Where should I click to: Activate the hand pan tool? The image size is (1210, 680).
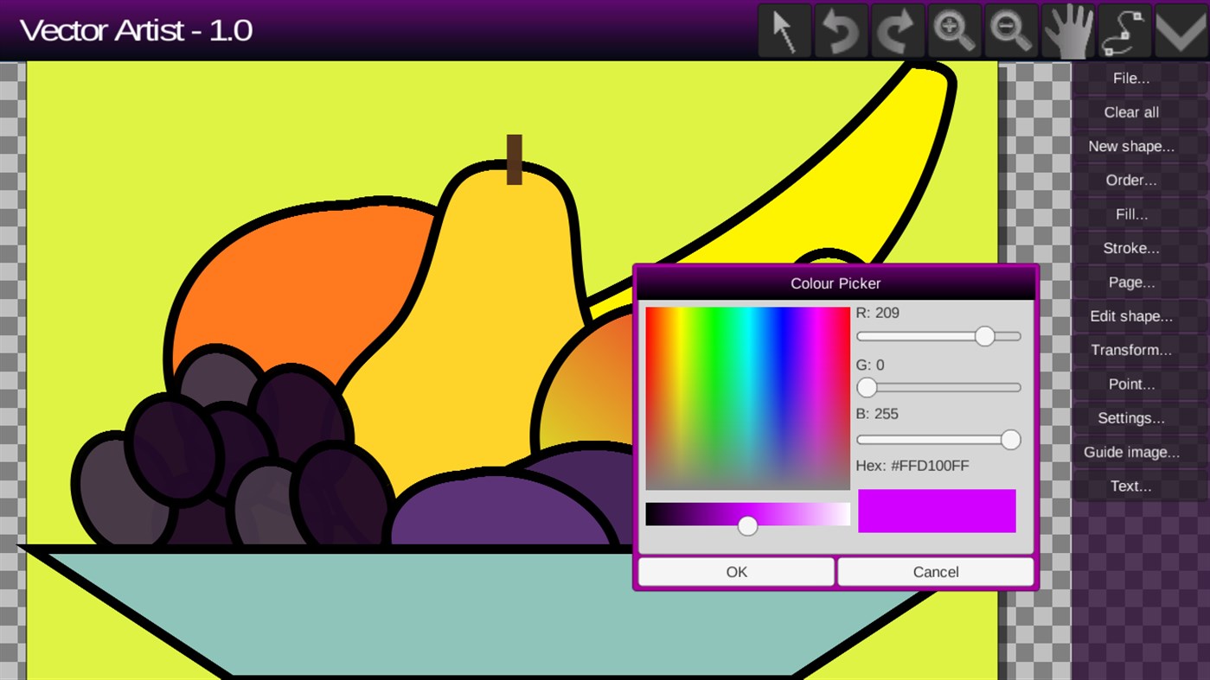pos(1067,29)
